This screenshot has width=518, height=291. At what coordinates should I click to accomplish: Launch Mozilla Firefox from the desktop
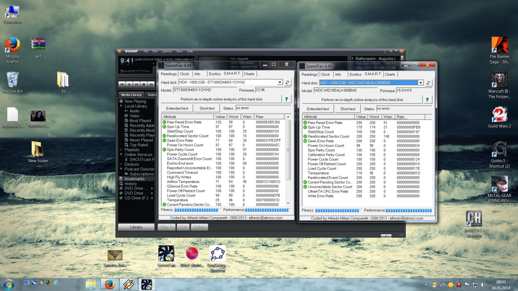click(x=12, y=50)
